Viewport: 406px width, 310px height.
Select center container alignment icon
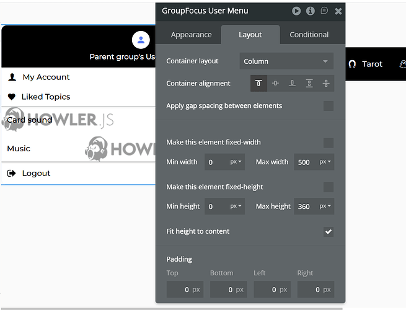275,84
